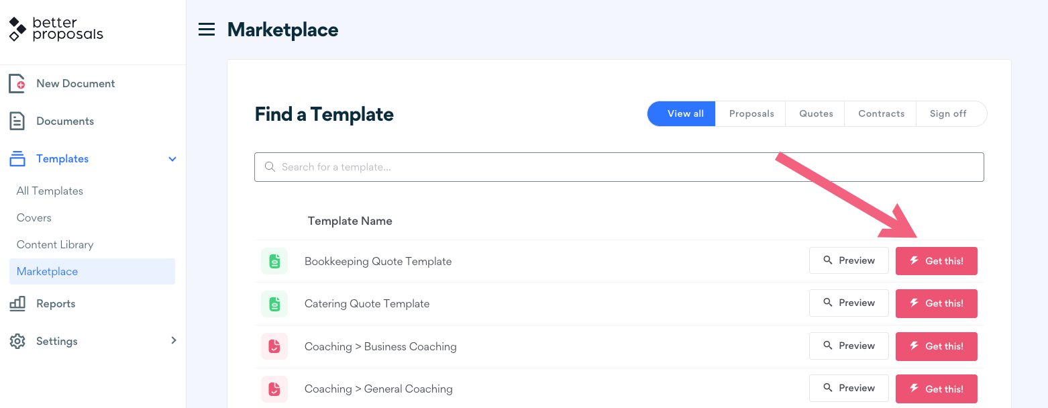1048x408 pixels.
Task: Get the Catering Quote Template
Action: (x=936, y=303)
